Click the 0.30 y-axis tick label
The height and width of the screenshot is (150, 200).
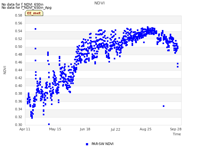pyautogui.click(x=19, y=125)
